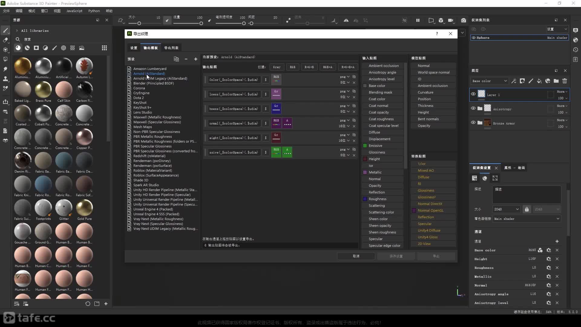Screen dimensions: 581x327
Task: Create a Gray output map
Action: coord(277,67)
